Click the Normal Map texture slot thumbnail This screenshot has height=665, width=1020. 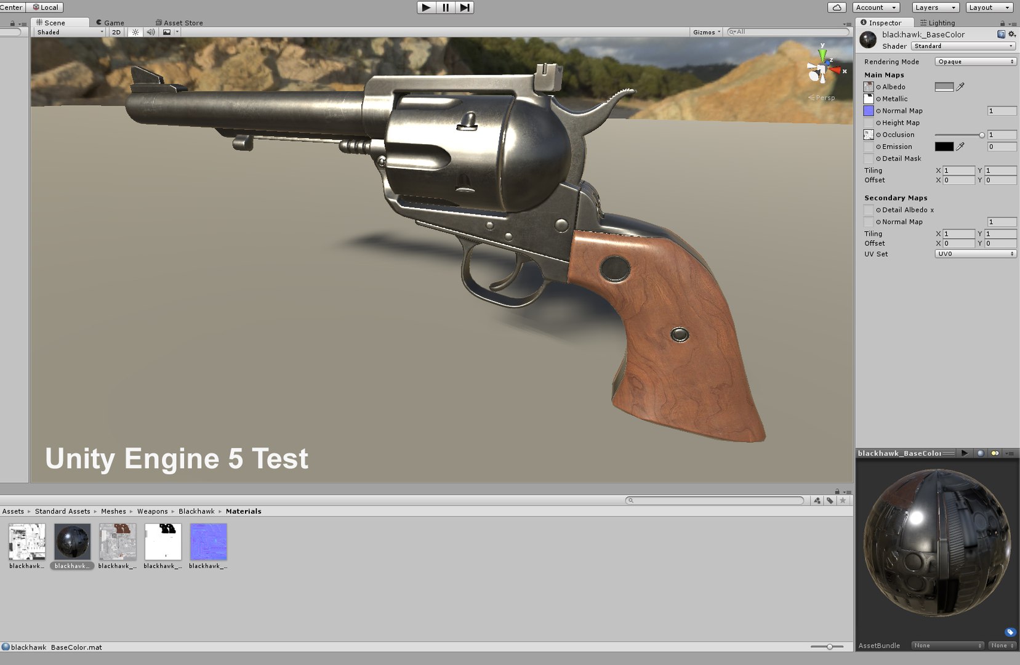point(869,111)
